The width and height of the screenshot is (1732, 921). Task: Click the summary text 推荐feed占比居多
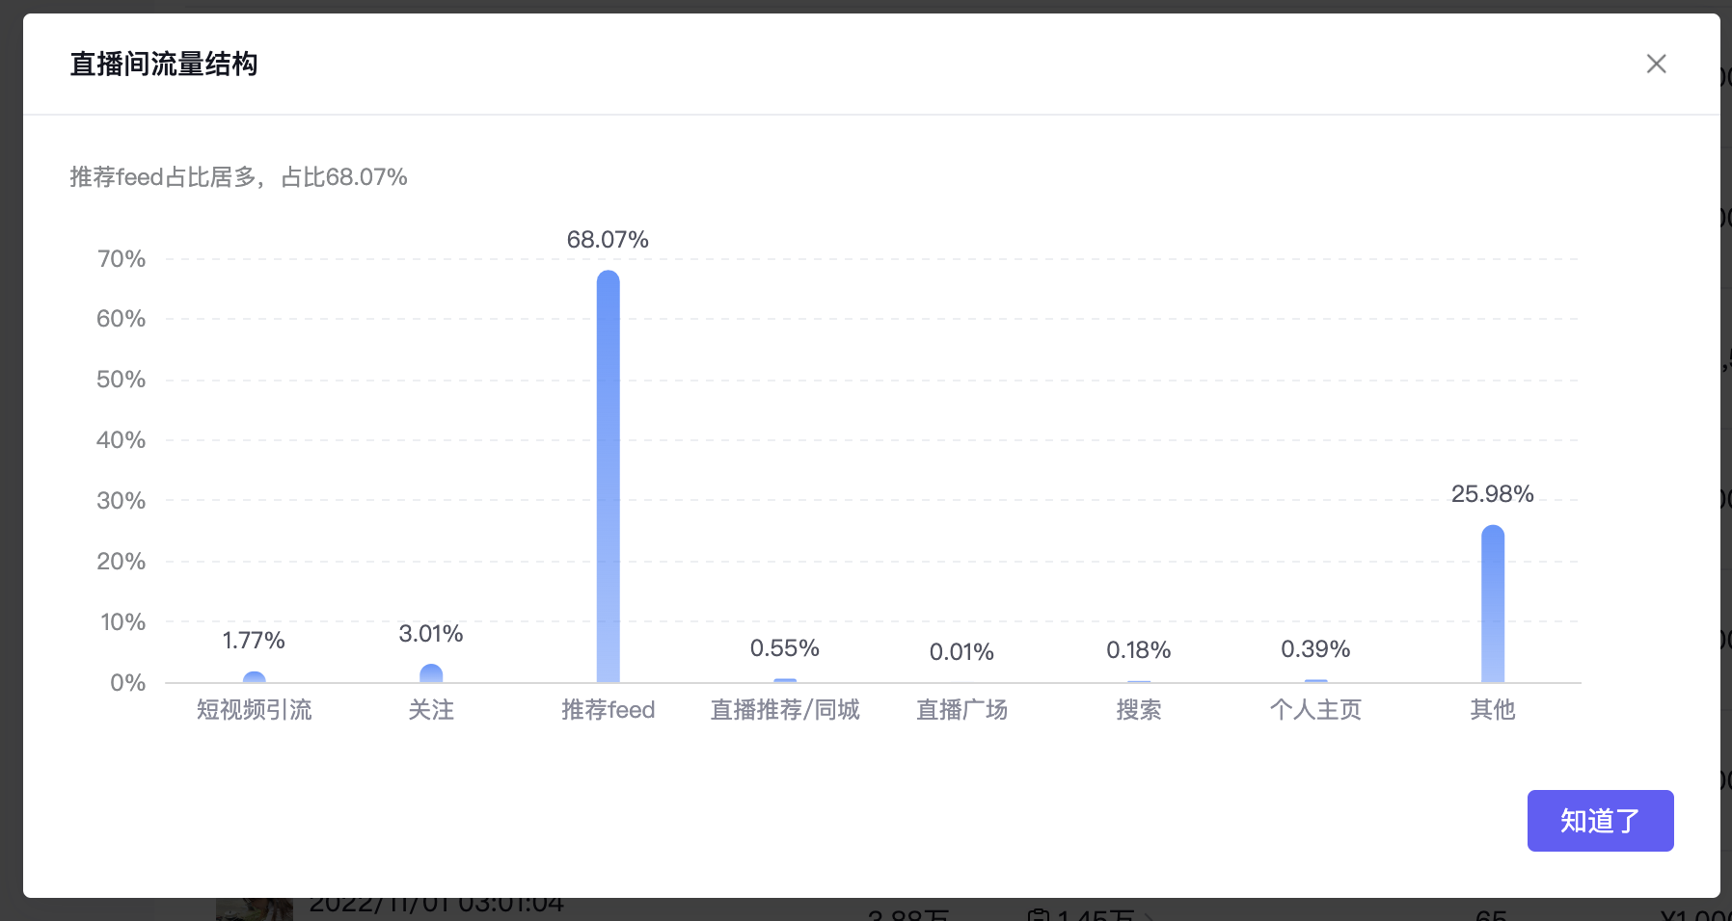click(x=162, y=177)
